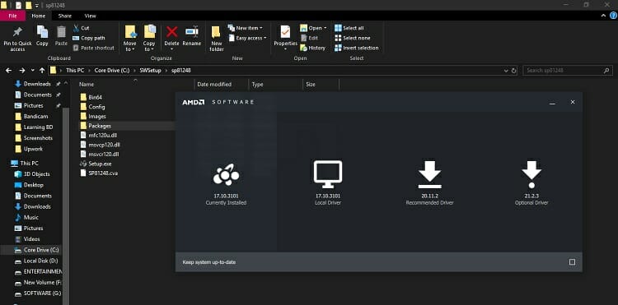Switch to the Share ribbon tab
The image size is (618, 305).
pyautogui.click(x=64, y=16)
